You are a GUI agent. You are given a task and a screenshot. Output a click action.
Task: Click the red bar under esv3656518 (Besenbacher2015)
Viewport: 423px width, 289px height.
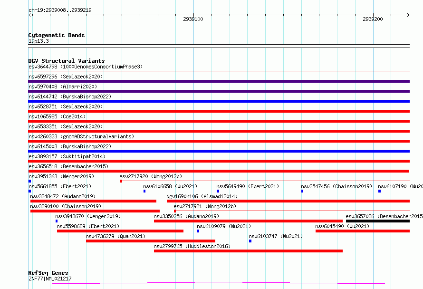[x=219, y=171]
